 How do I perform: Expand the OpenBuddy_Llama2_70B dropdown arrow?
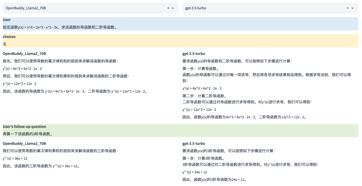tap(173, 8)
